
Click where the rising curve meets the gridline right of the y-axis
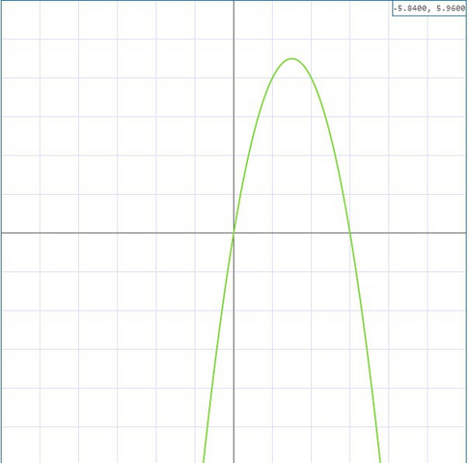click(x=273, y=78)
